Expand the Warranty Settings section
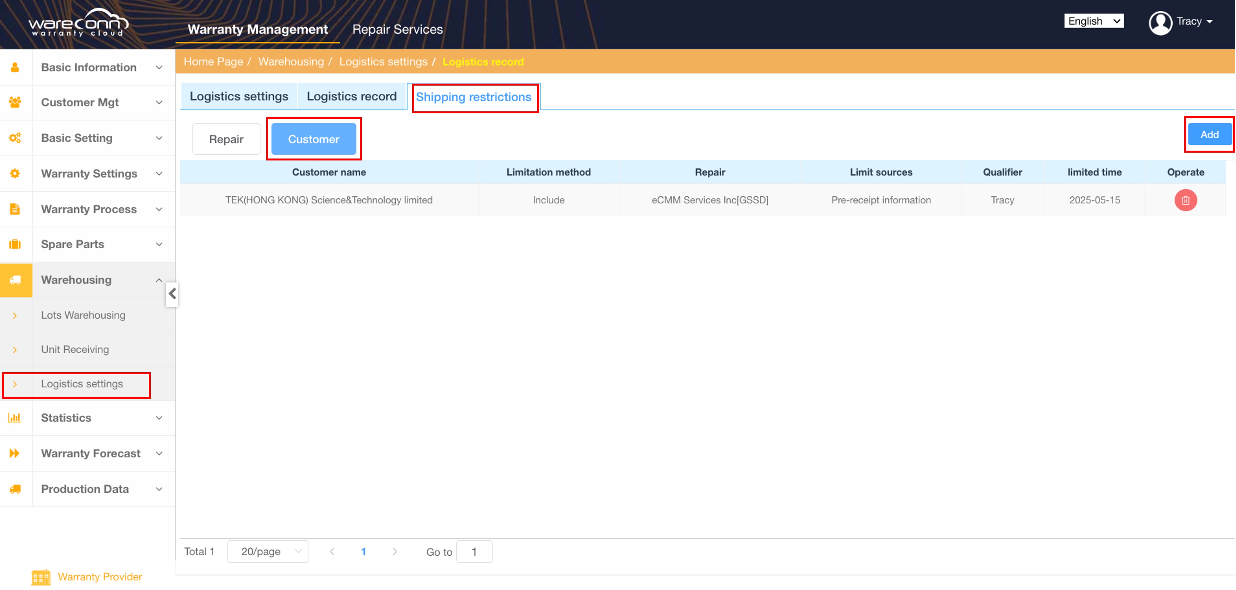The image size is (1236, 590). click(89, 174)
